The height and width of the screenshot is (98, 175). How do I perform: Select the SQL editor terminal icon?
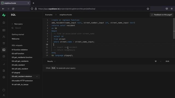click(x=4, y=50)
